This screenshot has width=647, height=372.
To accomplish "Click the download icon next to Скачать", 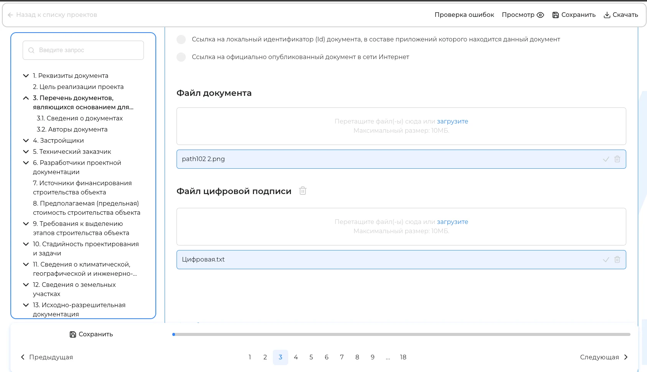I will coord(607,15).
